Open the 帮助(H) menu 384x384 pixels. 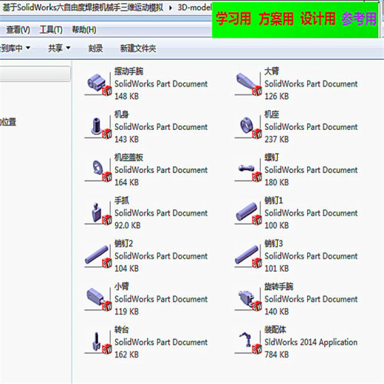click(84, 30)
